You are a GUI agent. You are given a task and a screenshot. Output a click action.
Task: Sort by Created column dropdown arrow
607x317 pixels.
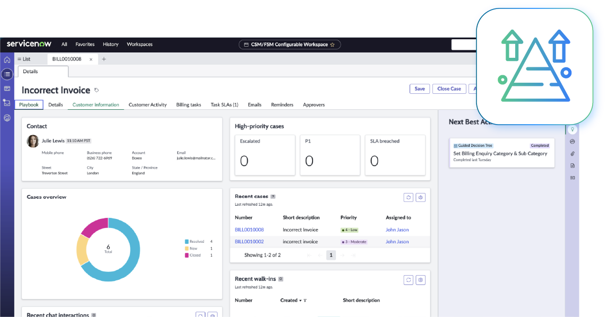tap(300, 301)
